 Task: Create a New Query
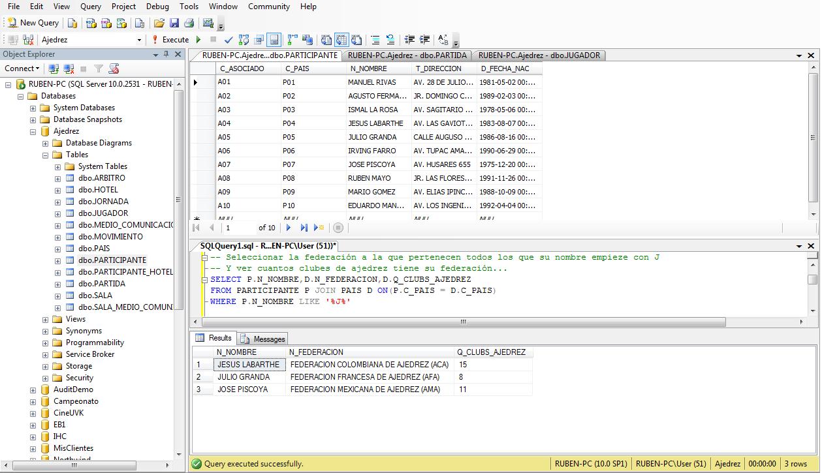tap(33, 22)
